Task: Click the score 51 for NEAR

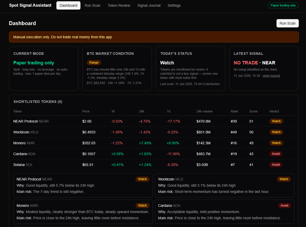Action: [x=251, y=121]
